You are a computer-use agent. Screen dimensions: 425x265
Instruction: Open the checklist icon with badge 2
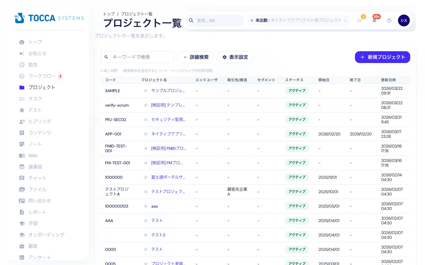tap(360, 20)
